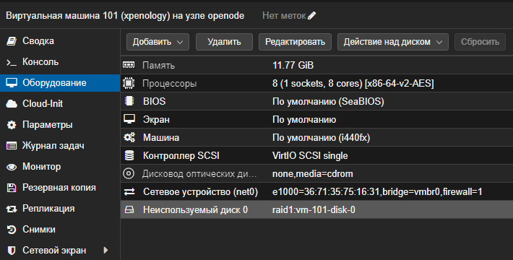Click the Удалить button
Viewport: 513px width, 260px height.
click(224, 42)
